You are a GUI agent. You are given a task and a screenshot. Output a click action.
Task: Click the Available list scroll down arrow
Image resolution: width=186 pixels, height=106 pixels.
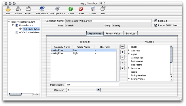(171, 79)
